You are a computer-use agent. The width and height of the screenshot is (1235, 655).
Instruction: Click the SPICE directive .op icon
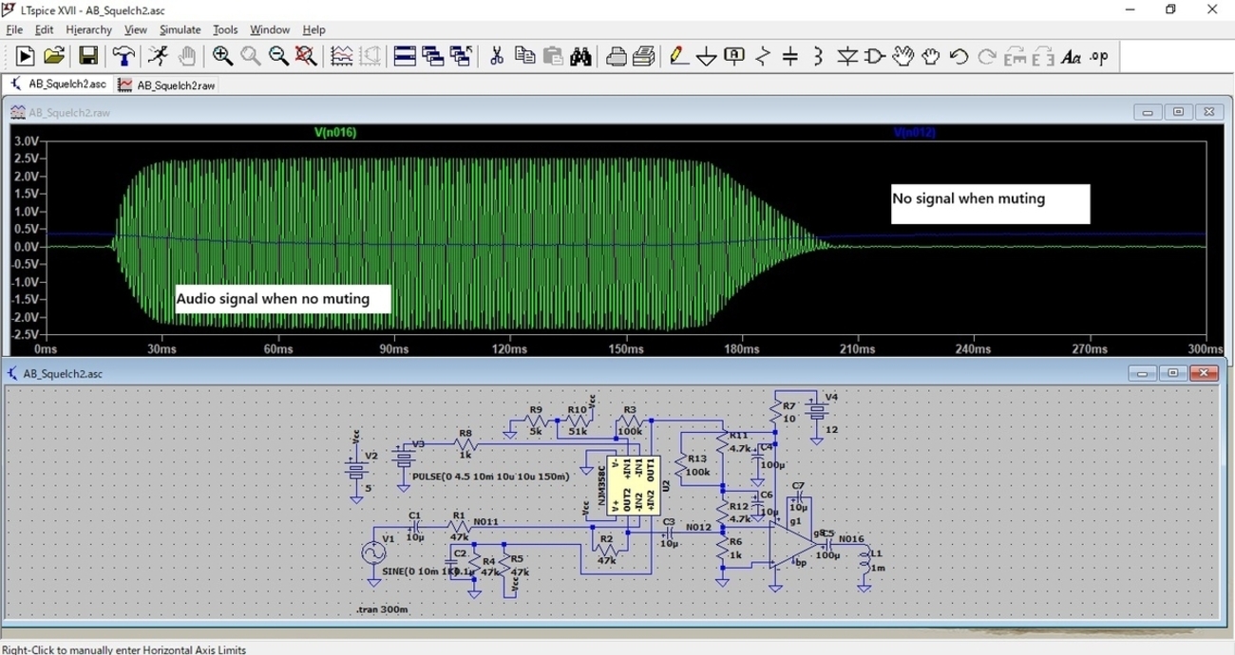coord(1100,57)
